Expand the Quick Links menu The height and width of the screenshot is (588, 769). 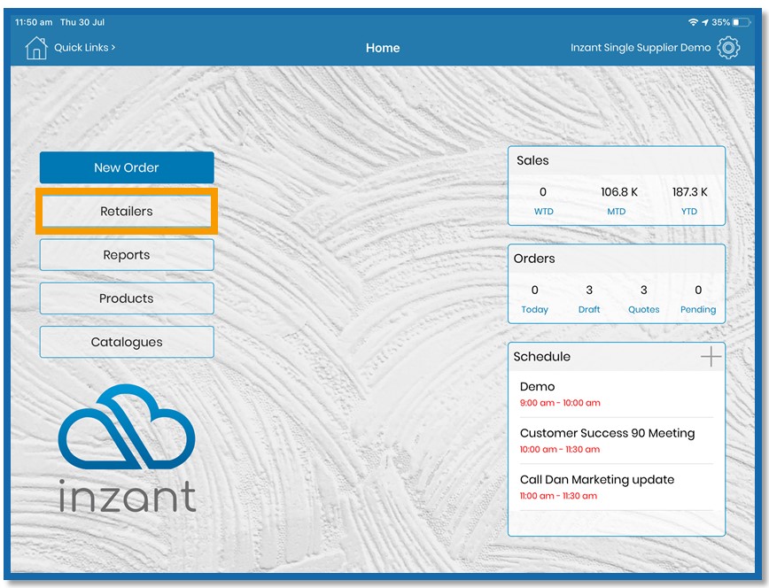coord(84,48)
